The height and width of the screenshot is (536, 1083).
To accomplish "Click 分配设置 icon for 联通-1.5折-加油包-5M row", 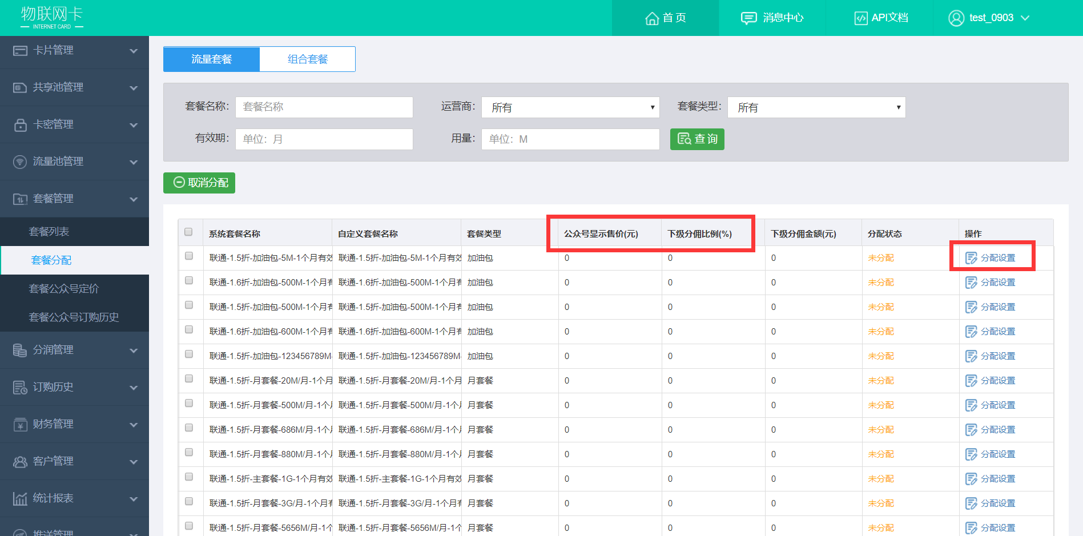I will [971, 259].
